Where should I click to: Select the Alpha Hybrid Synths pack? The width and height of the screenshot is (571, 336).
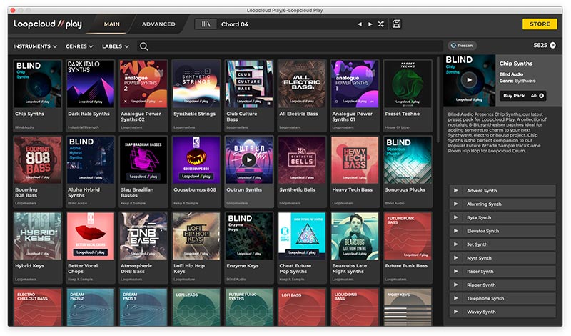pyautogui.click(x=91, y=172)
